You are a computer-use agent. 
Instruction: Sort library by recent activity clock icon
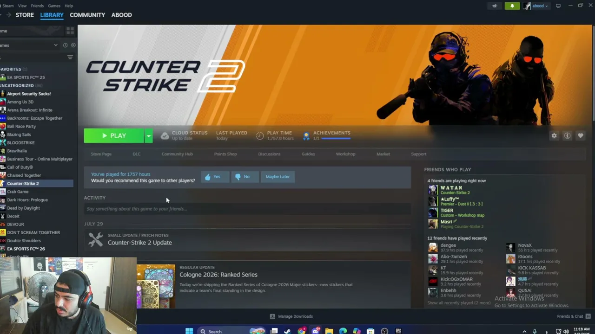pos(65,45)
